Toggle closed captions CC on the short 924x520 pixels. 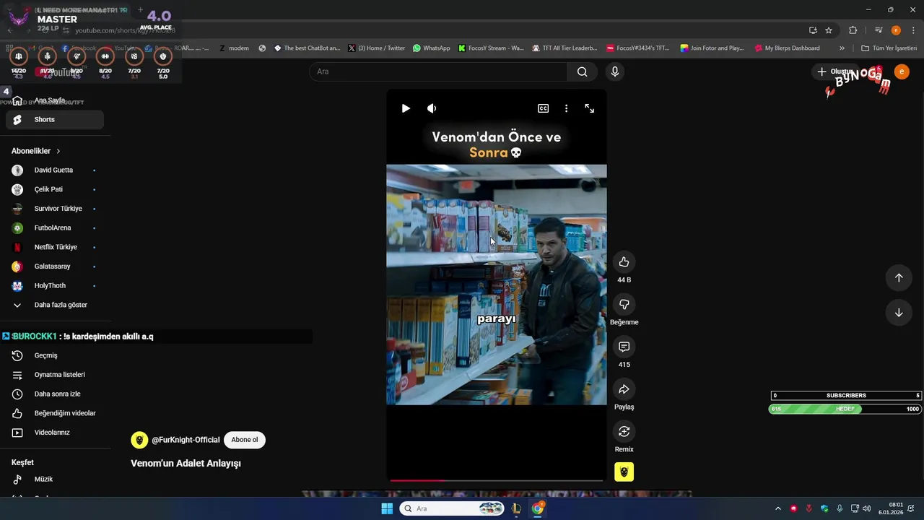543,108
